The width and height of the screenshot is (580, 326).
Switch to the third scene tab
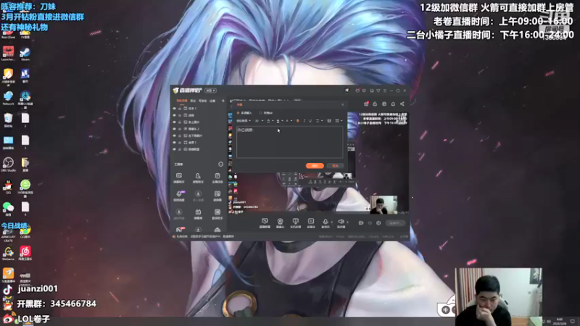(203, 101)
